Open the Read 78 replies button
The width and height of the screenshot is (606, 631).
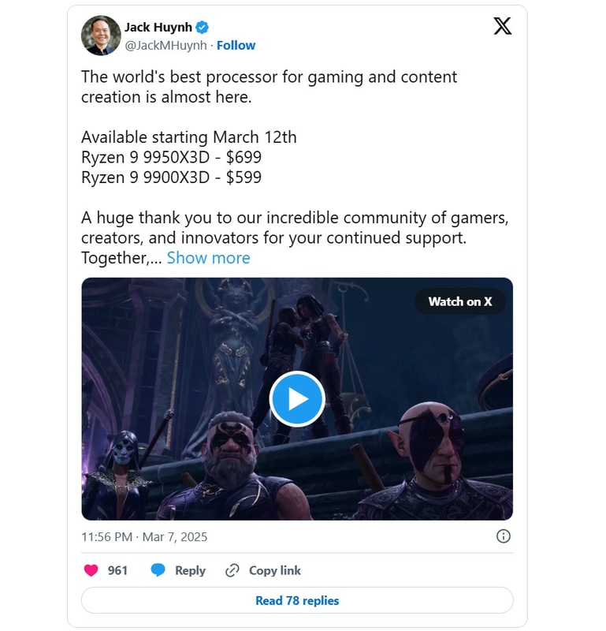pyautogui.click(x=297, y=601)
